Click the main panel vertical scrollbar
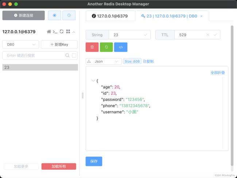Screen dimensions: 237x178 232,96
